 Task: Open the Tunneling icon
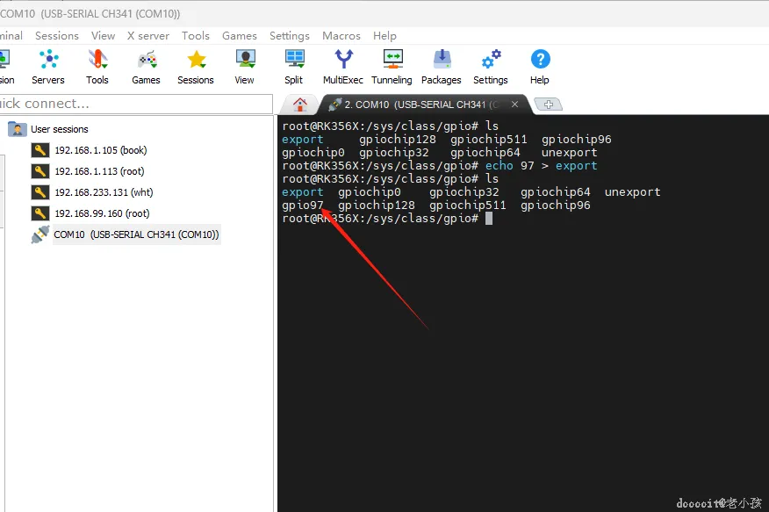(x=392, y=60)
